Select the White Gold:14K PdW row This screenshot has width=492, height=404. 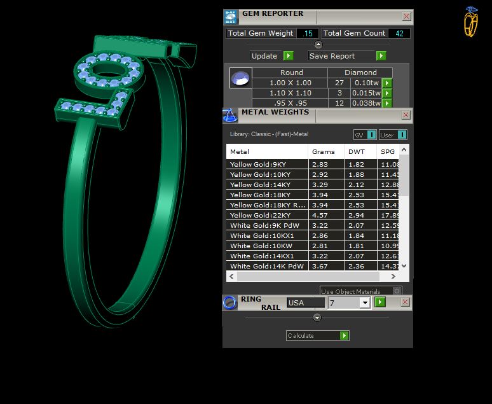(x=313, y=266)
